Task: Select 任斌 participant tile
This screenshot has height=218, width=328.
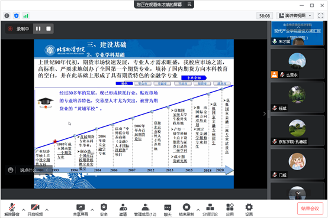Action: 297,97
